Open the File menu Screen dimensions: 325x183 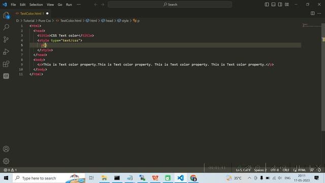(x=13, y=5)
